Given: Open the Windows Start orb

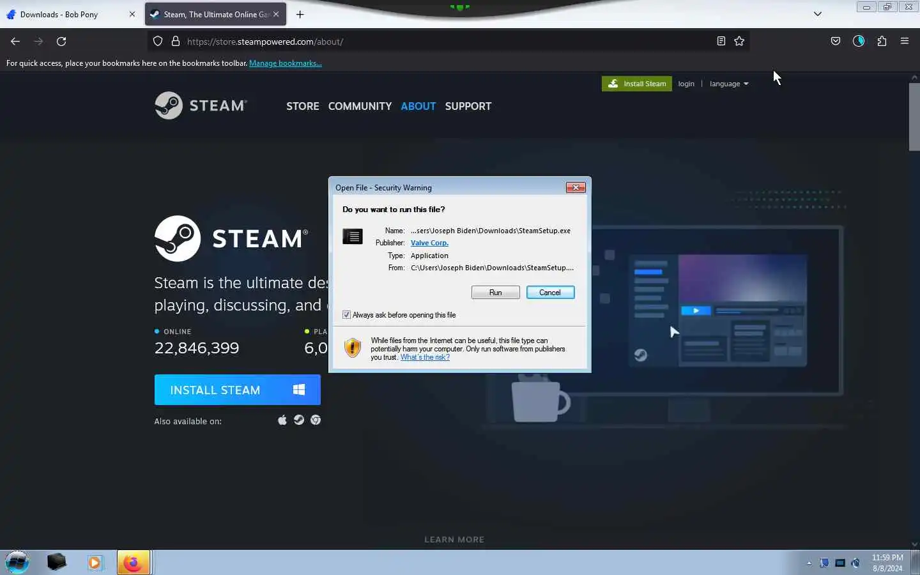Looking at the screenshot, I should point(17,562).
